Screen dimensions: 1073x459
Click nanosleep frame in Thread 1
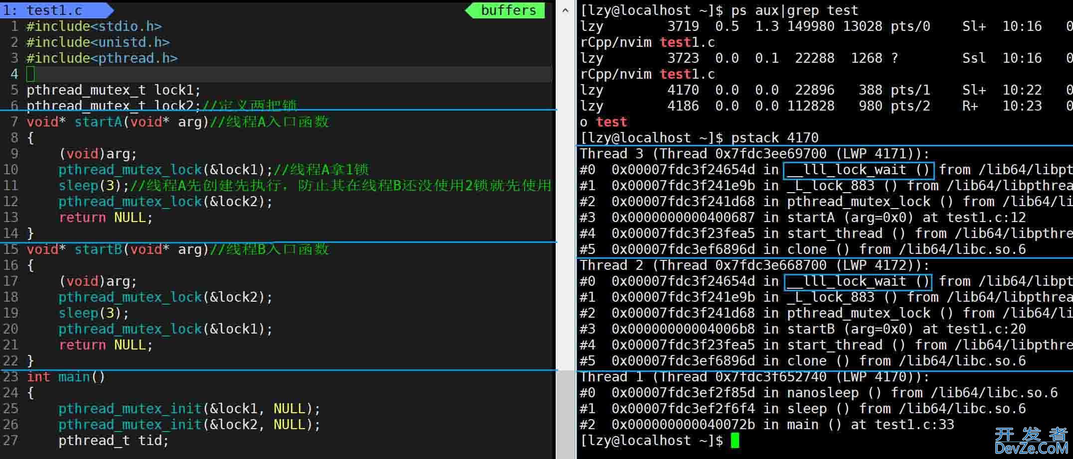click(x=819, y=393)
